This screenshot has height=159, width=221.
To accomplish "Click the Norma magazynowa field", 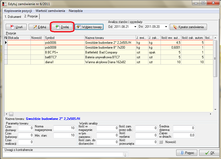I will (x=64, y=128).
